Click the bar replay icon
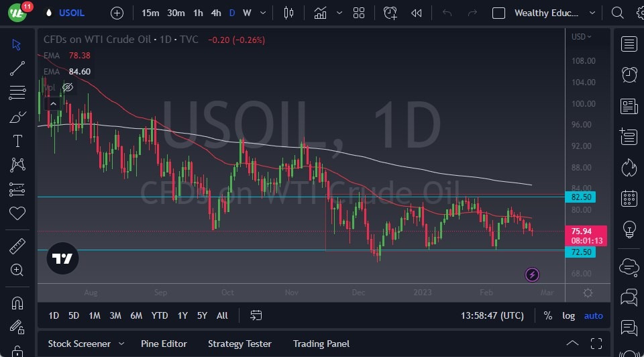This screenshot has height=357, width=644. click(x=417, y=13)
